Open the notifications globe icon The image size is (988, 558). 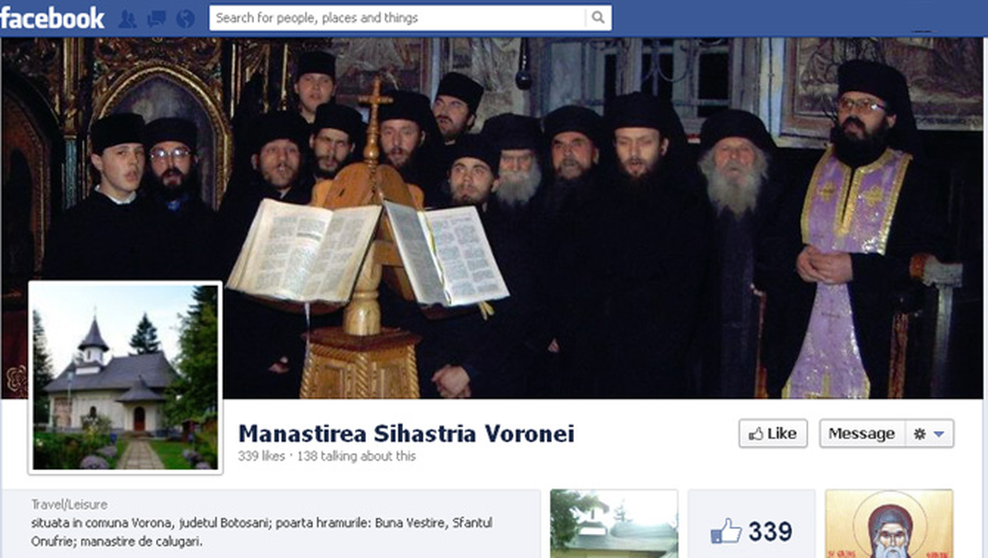point(186,19)
